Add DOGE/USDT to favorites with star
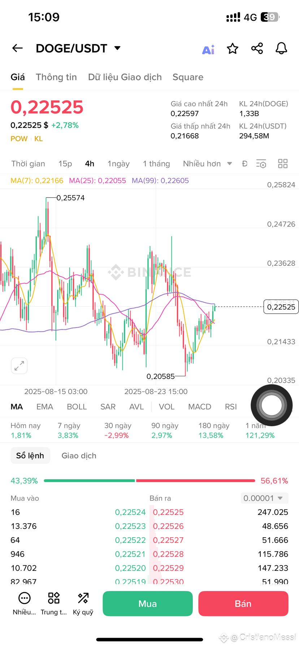 (233, 48)
